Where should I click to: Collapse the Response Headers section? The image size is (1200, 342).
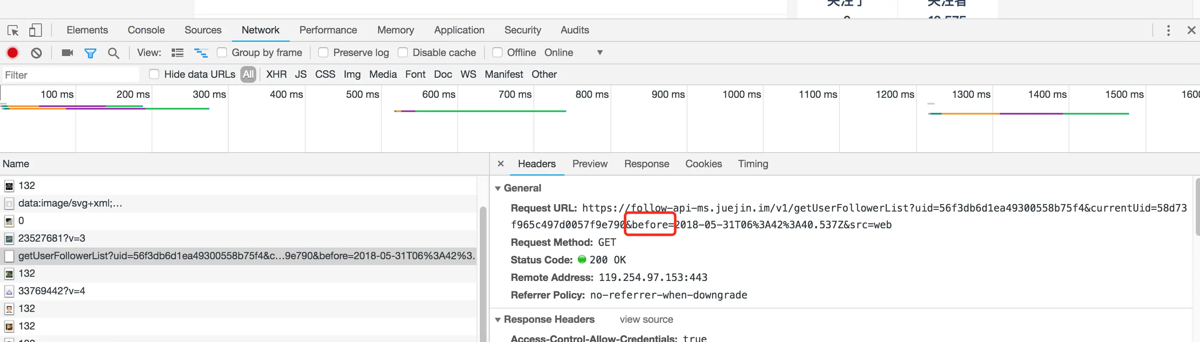[x=498, y=320]
